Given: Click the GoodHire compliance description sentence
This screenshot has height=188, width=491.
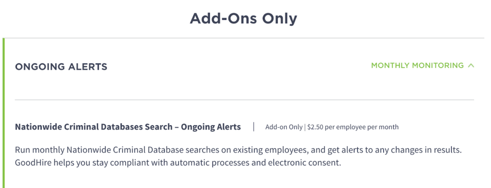Looking at the screenshot, I should (x=178, y=163).
